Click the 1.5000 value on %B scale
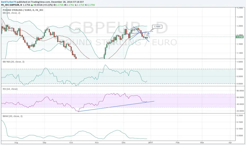 (240, 62)
